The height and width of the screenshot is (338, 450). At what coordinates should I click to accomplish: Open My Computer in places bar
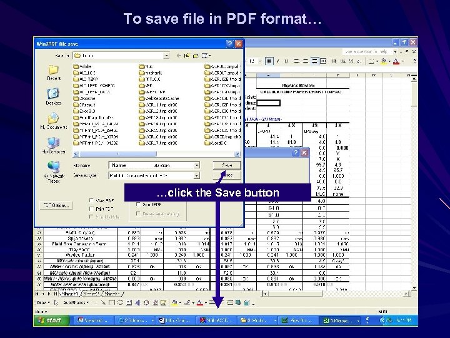(54, 145)
